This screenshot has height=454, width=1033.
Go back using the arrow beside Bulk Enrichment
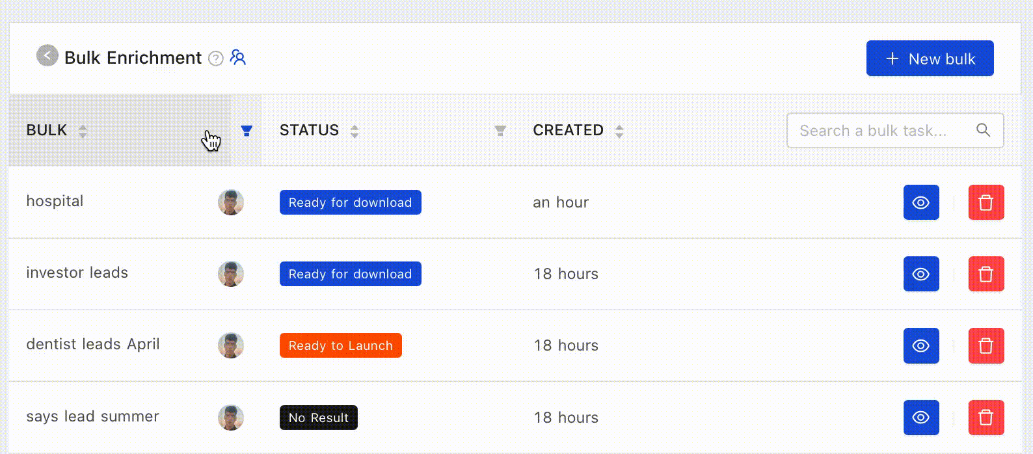(47, 56)
